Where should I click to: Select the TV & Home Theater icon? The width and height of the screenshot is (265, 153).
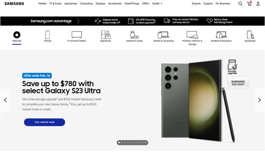click(x=77, y=35)
